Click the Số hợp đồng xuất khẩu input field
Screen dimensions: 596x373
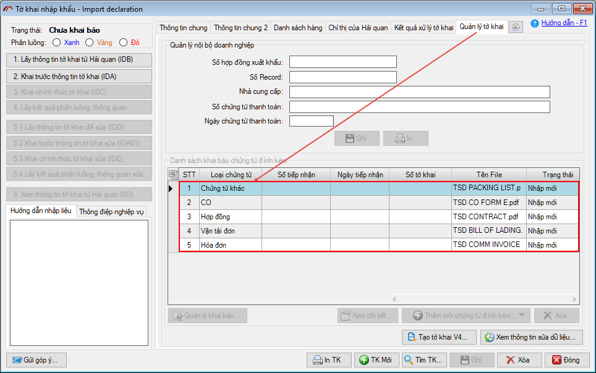[343, 62]
